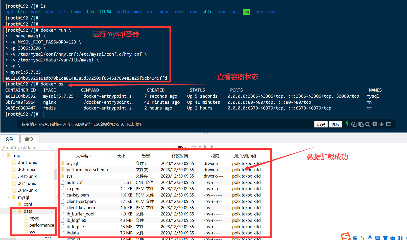407x240 pixels.
Task: Open Sogou skin shirt icon
Action: 385,238
